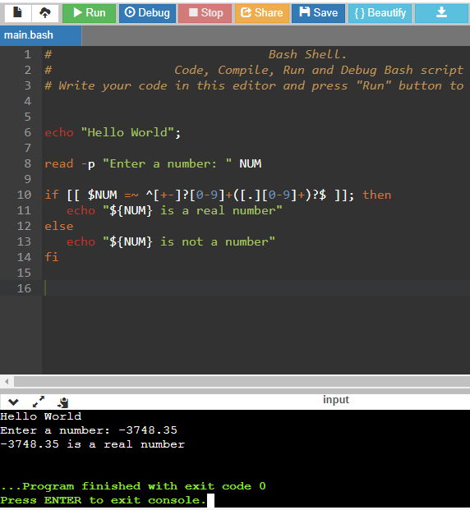This screenshot has height=510, width=470.
Task: Click the upload file cloud icon
Action: pyautogui.click(x=45, y=13)
